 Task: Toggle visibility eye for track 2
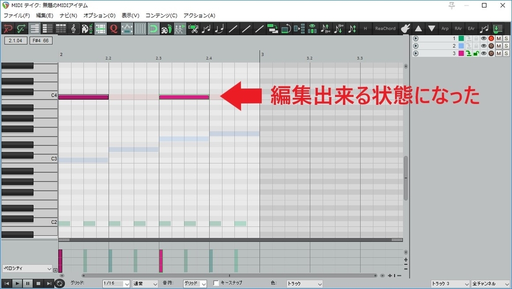[x=483, y=46]
